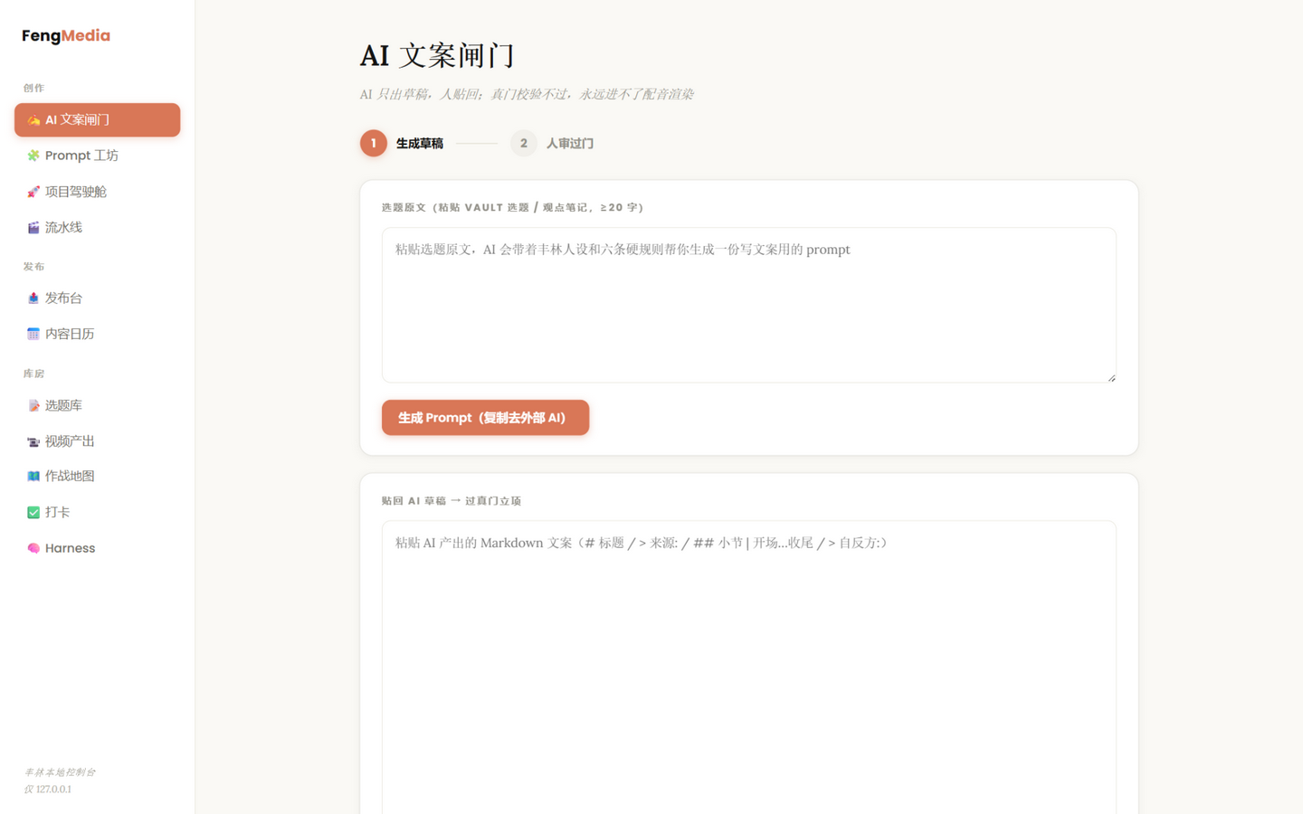The width and height of the screenshot is (1303, 814).
Task: Click the 生成 Prompt(复制去外部 AI) button
Action: tap(485, 418)
